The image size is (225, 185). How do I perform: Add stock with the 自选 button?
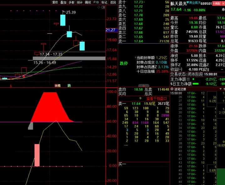pyautogui.click(x=217, y=3)
